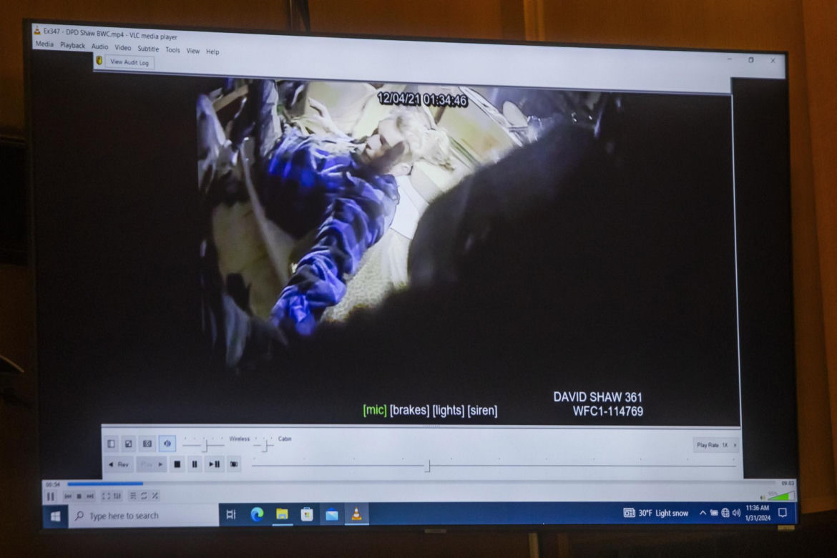Click VLC next media button
The image size is (837, 558).
90,496
